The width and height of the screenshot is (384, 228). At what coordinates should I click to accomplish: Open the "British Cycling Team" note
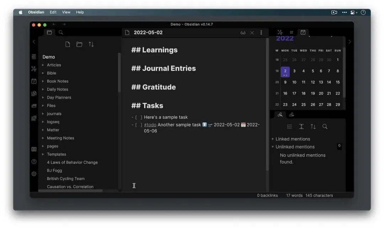click(66, 179)
